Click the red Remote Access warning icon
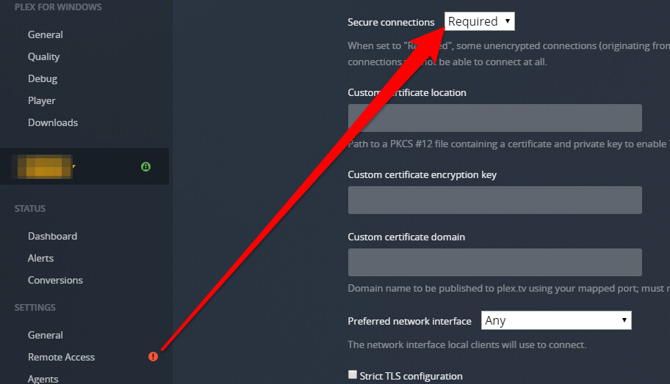Screen dimensions: 670x384 tap(153, 357)
